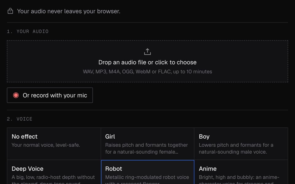The width and height of the screenshot is (295, 184).
Task: Select the Deep Voice card
Action: [54, 172]
